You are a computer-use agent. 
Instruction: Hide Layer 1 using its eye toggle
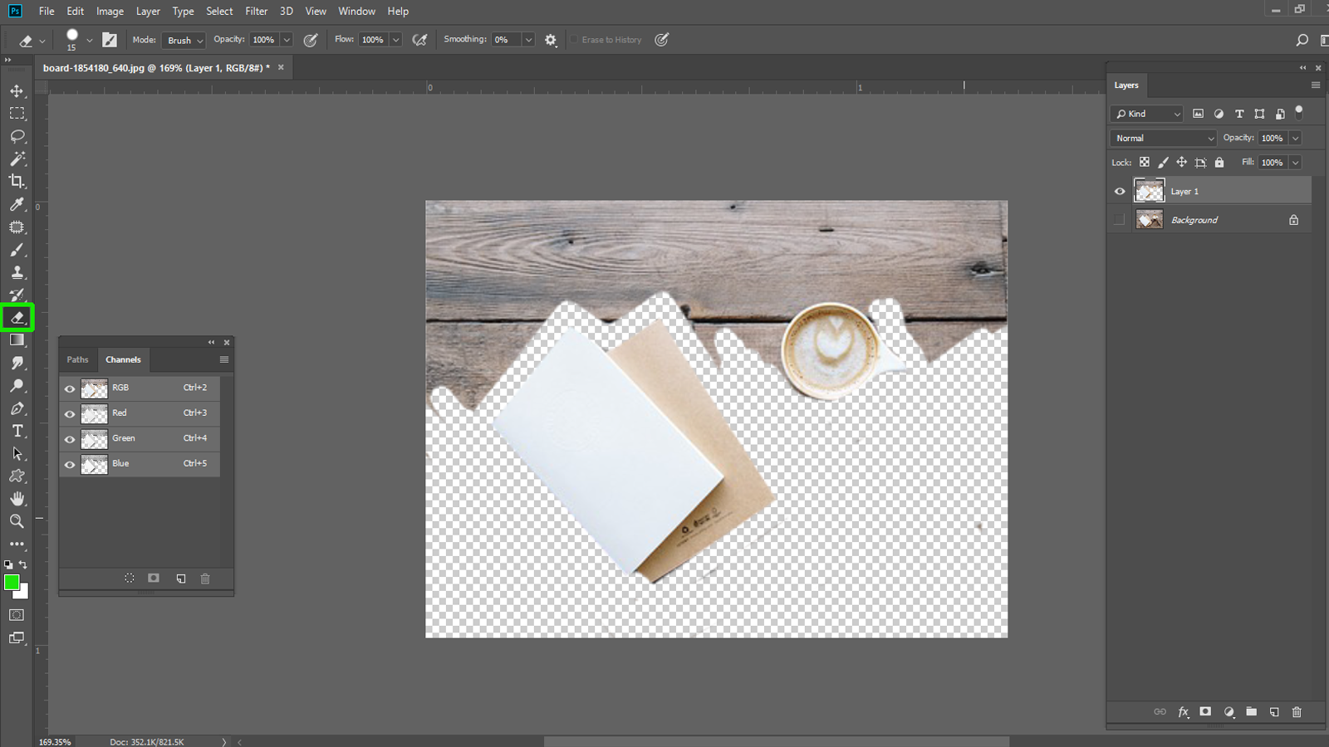pos(1120,191)
